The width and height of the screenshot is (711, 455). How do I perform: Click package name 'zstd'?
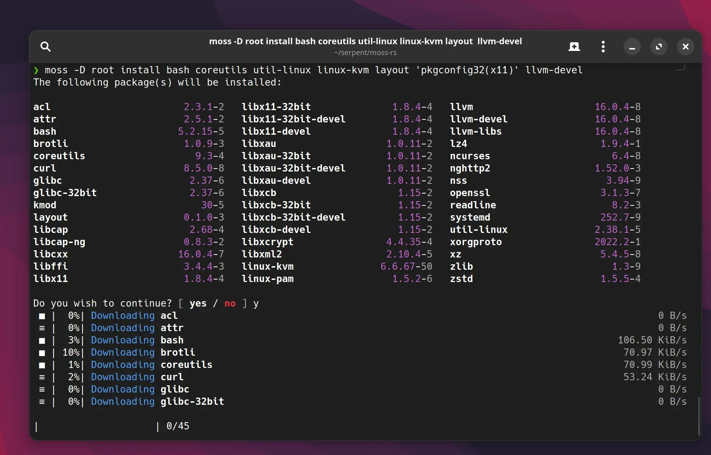461,279
